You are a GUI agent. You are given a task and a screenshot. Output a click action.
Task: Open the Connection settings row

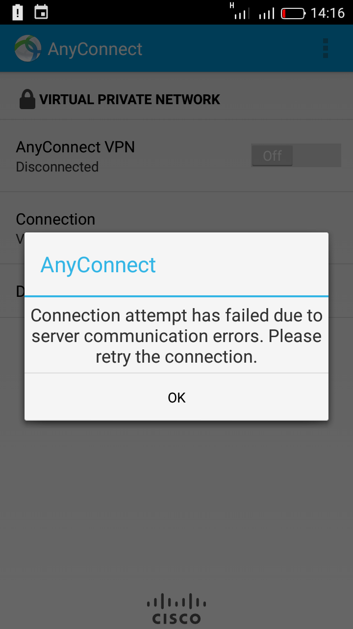point(176,228)
